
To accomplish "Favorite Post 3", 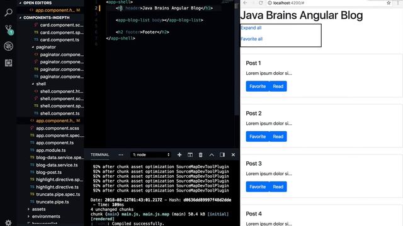I will point(258,187).
